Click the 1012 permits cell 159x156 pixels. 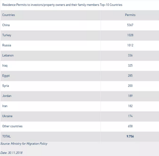[130, 45]
